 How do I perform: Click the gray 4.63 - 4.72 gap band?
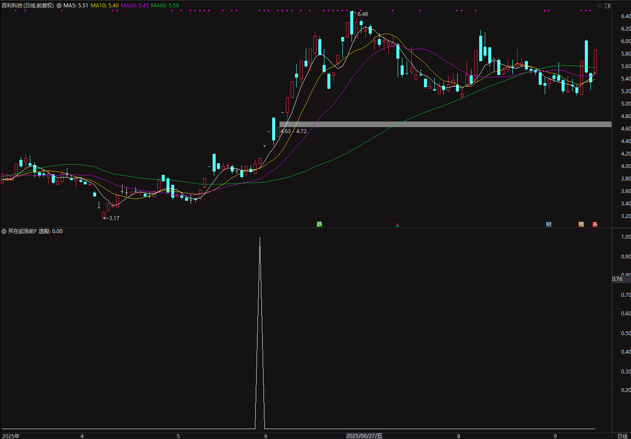pyautogui.click(x=446, y=124)
